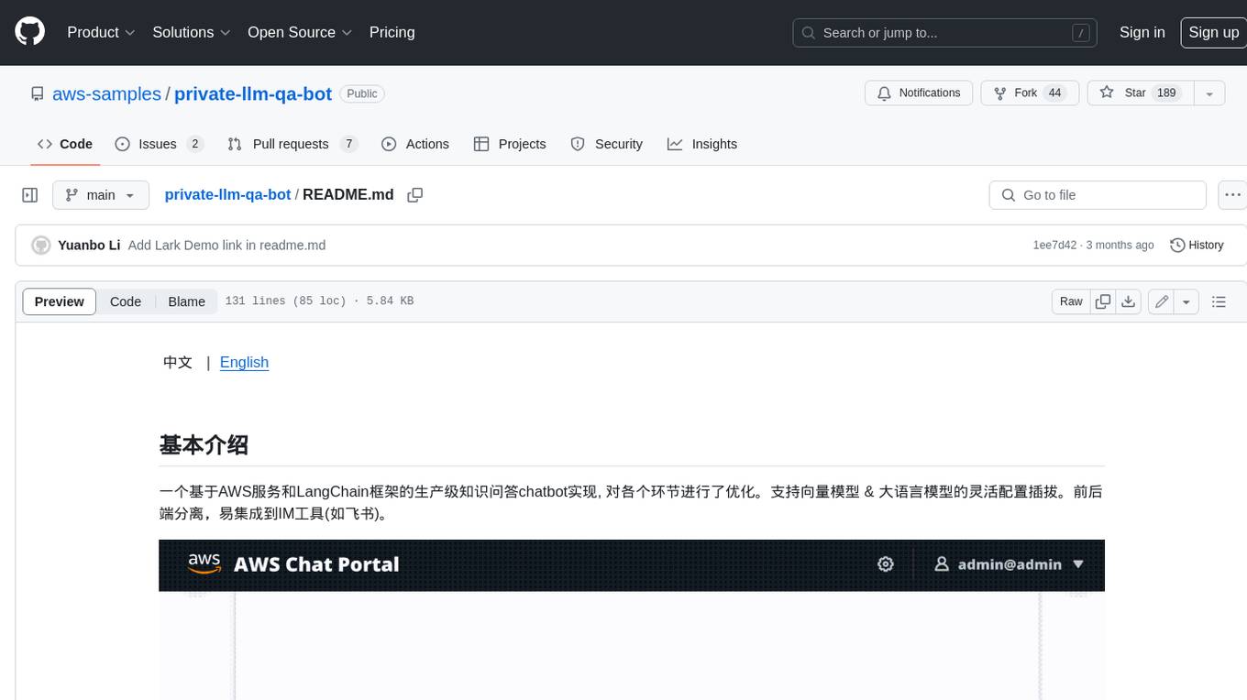Copy raw file contents

click(1103, 301)
